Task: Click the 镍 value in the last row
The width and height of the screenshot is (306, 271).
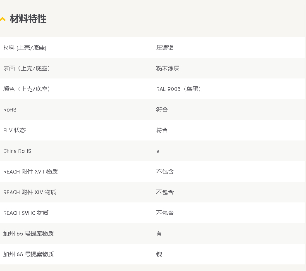Action: pos(159,254)
